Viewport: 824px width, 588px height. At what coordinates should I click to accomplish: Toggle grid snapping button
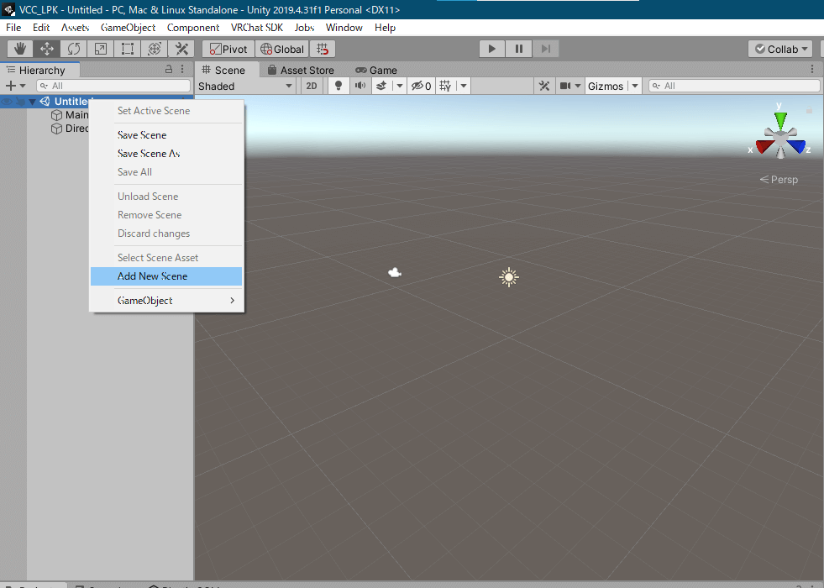coord(323,49)
